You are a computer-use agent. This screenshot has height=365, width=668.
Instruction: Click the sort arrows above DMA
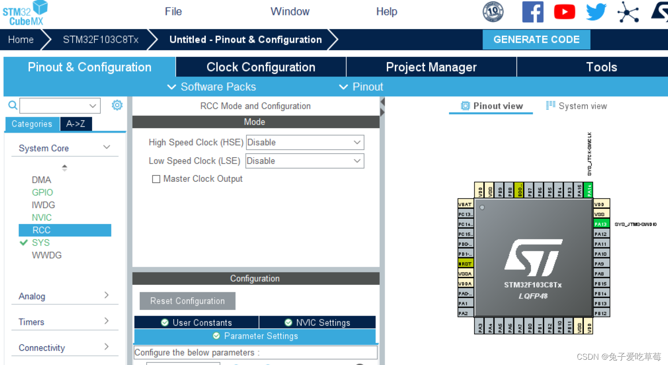coord(65,168)
